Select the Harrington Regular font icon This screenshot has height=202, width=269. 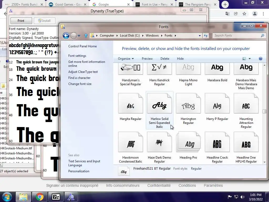coord(188,103)
